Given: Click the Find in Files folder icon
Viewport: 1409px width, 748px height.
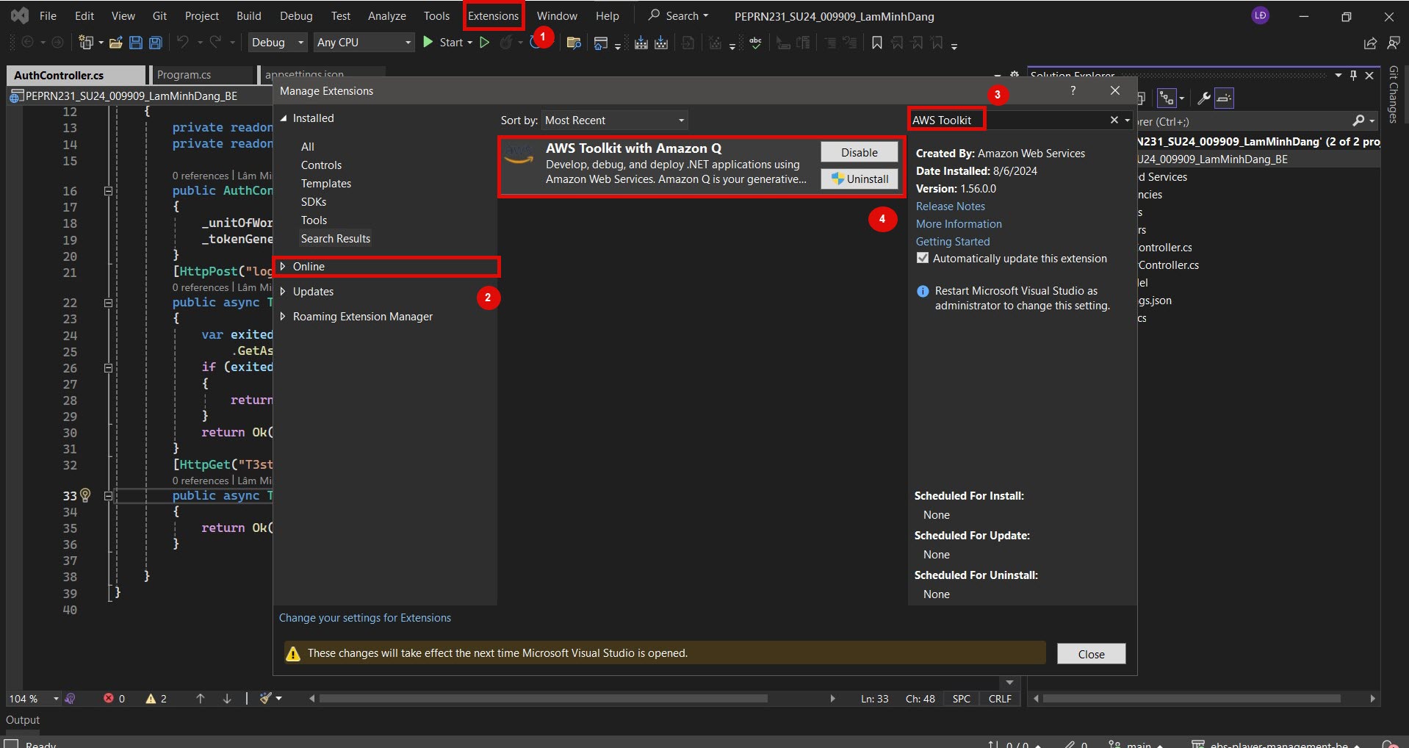Looking at the screenshot, I should click(574, 43).
